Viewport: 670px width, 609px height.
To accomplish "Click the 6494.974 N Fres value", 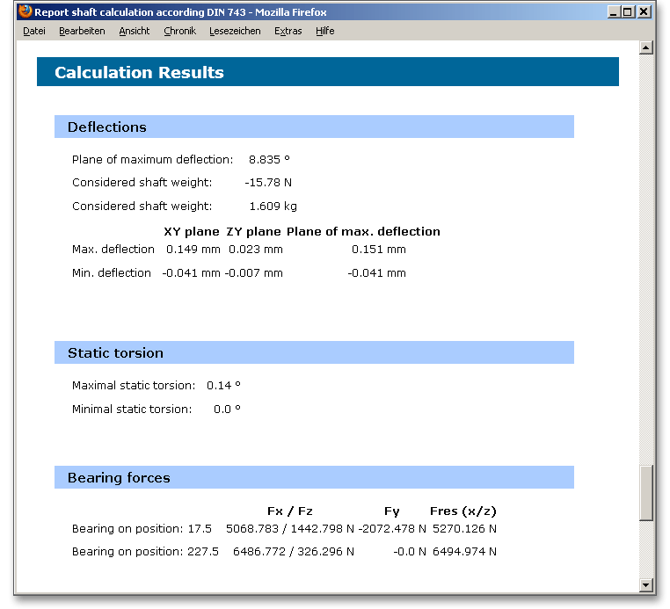I will pos(464,552).
